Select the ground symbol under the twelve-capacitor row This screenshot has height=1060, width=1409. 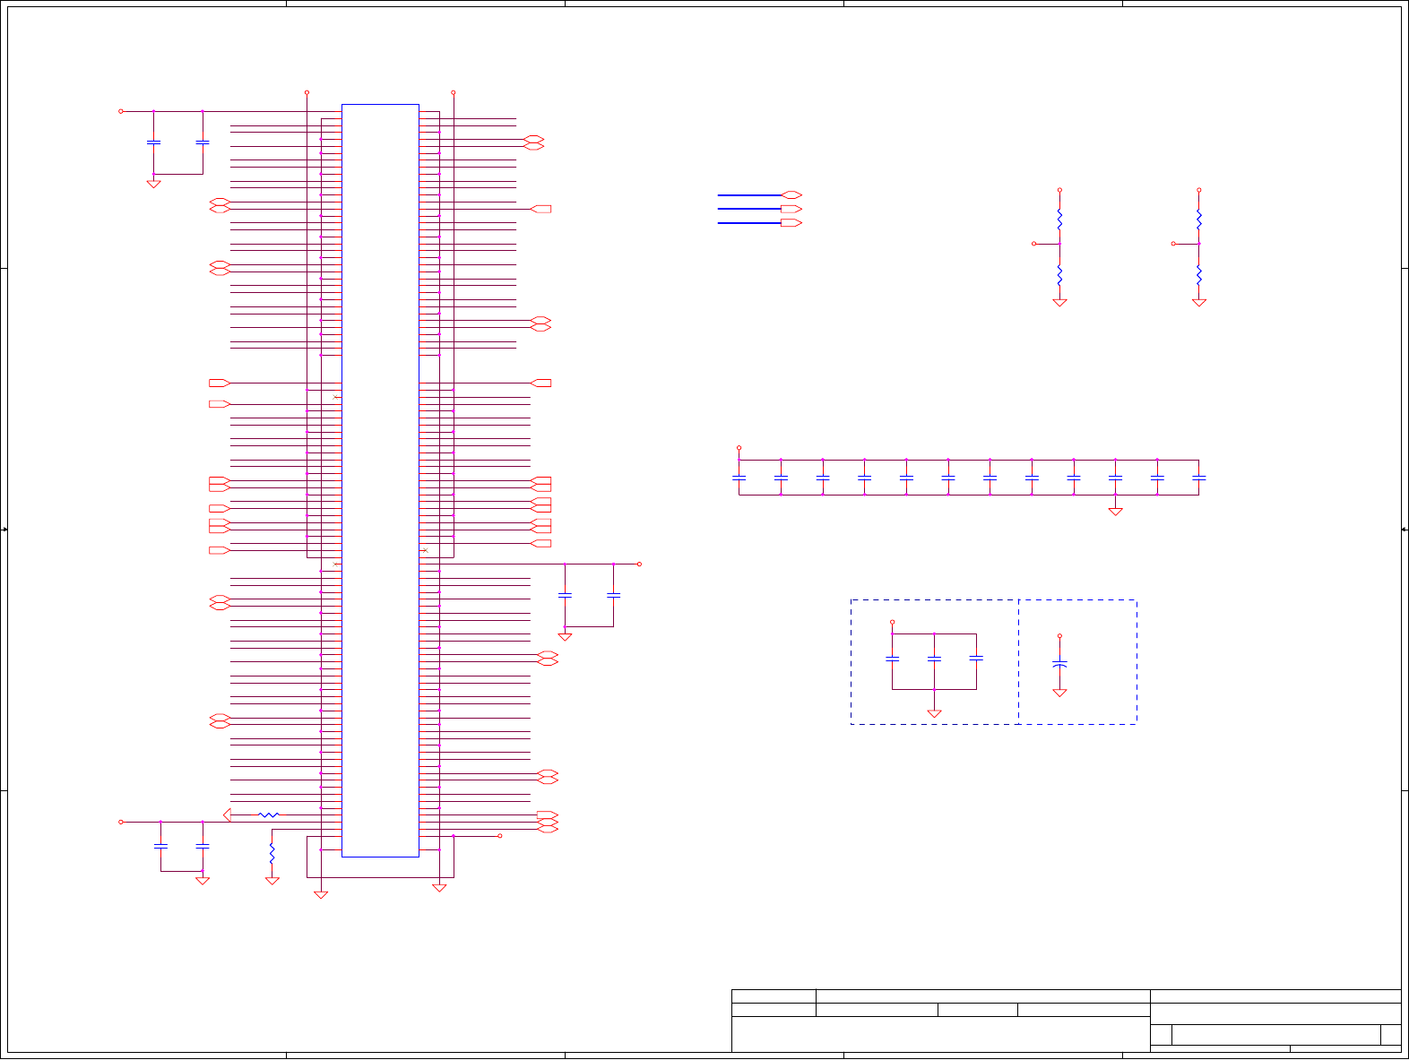(x=1115, y=512)
